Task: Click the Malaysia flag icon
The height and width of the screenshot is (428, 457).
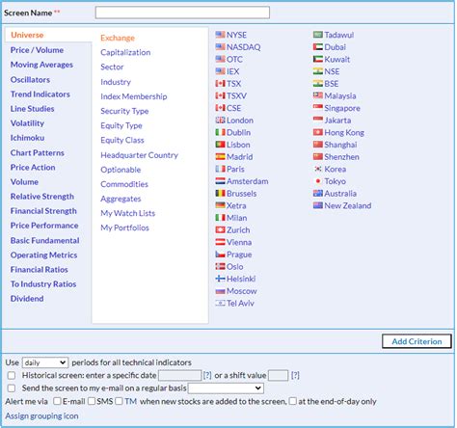Action: [318, 95]
